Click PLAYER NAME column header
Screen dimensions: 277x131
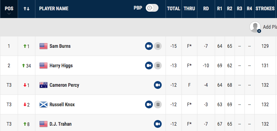pyautogui.click(x=54, y=8)
